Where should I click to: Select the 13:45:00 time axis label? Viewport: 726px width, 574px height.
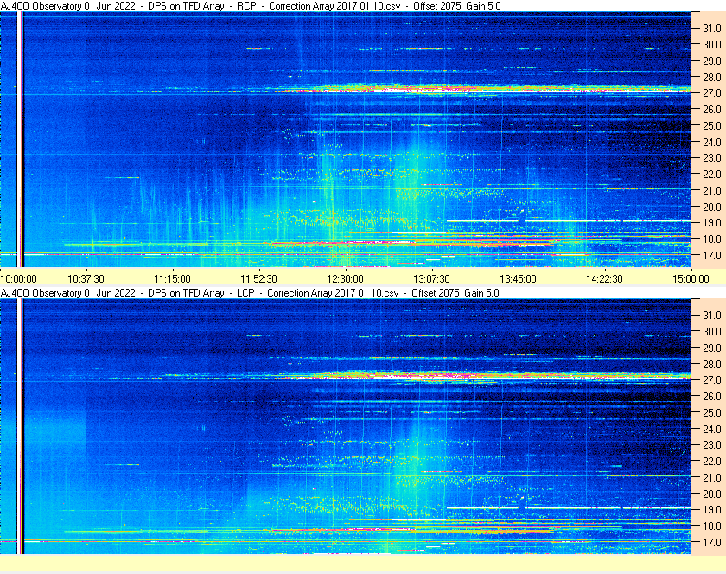pyautogui.click(x=518, y=279)
